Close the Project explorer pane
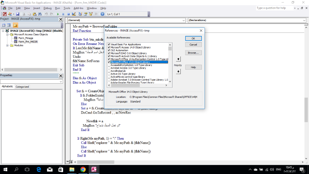309x174 pixels. pos(61,19)
